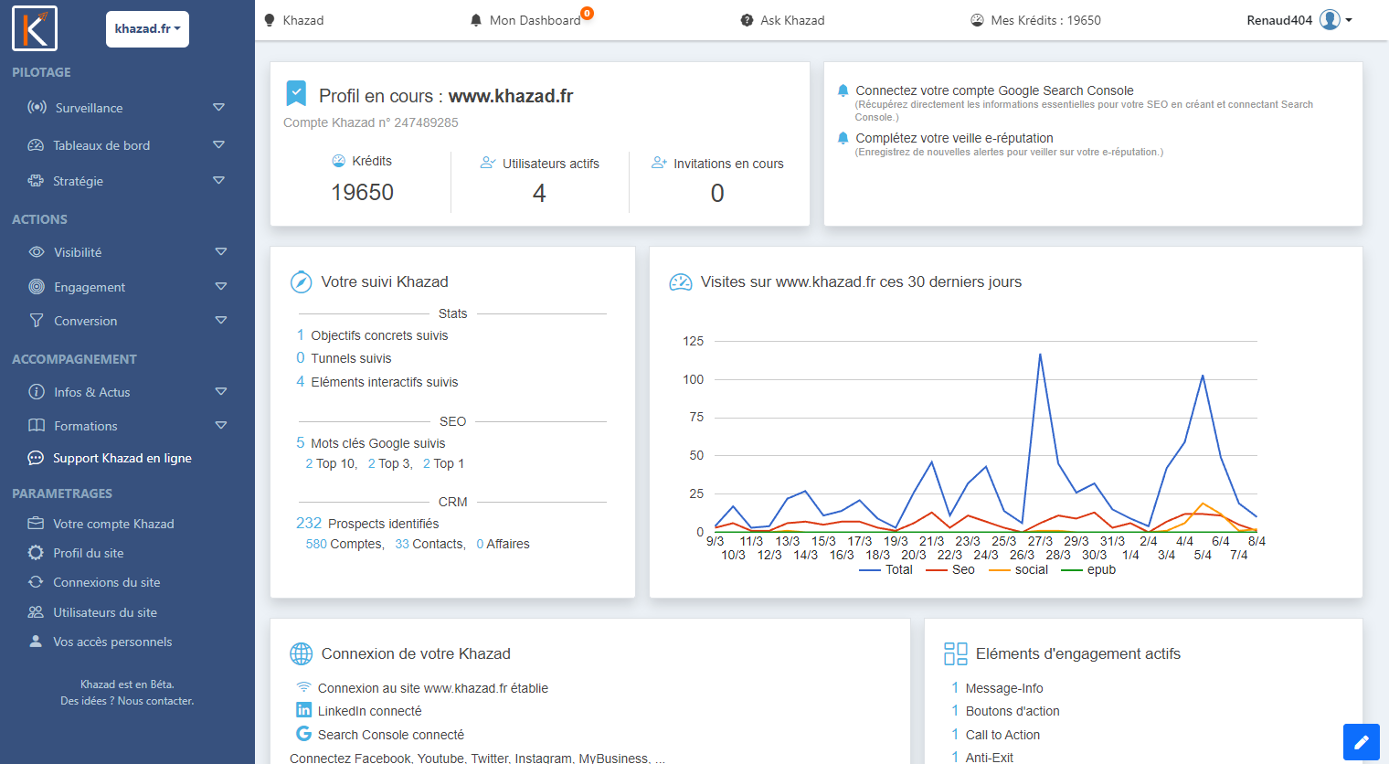The height and width of the screenshot is (764, 1389).
Task: Click Tunnels suivis stat
Action: click(x=344, y=358)
